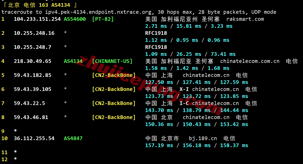Screen dimensions: 303x164
Task: Select the [CHINANET-US] tag
Action: coord(112,61)
